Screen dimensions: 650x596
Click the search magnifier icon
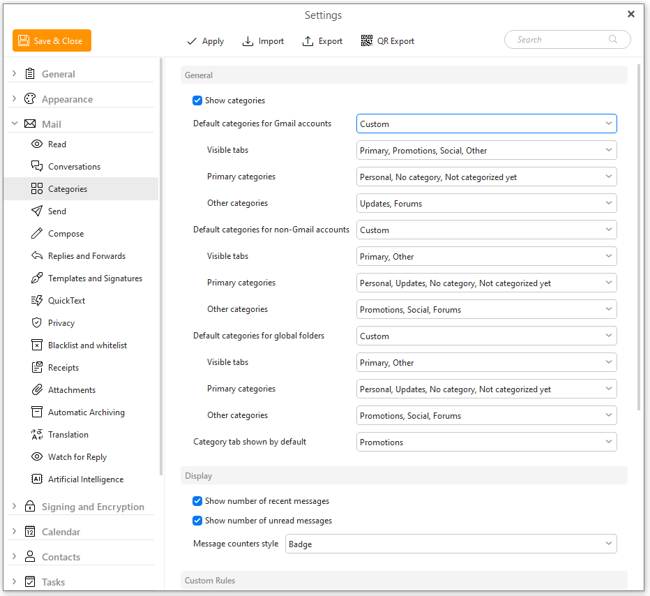[613, 39]
